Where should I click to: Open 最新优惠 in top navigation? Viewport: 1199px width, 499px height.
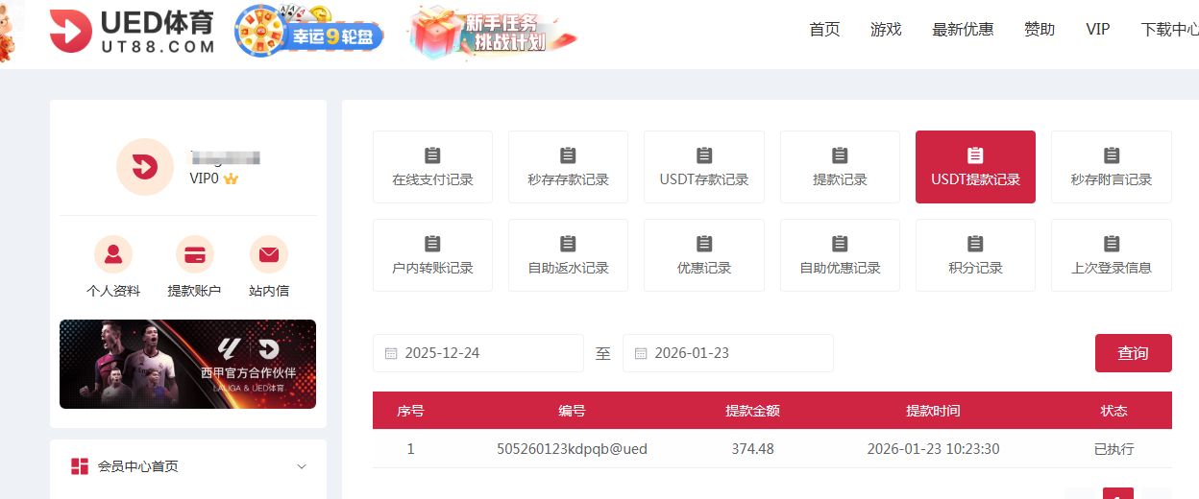pyautogui.click(x=963, y=30)
